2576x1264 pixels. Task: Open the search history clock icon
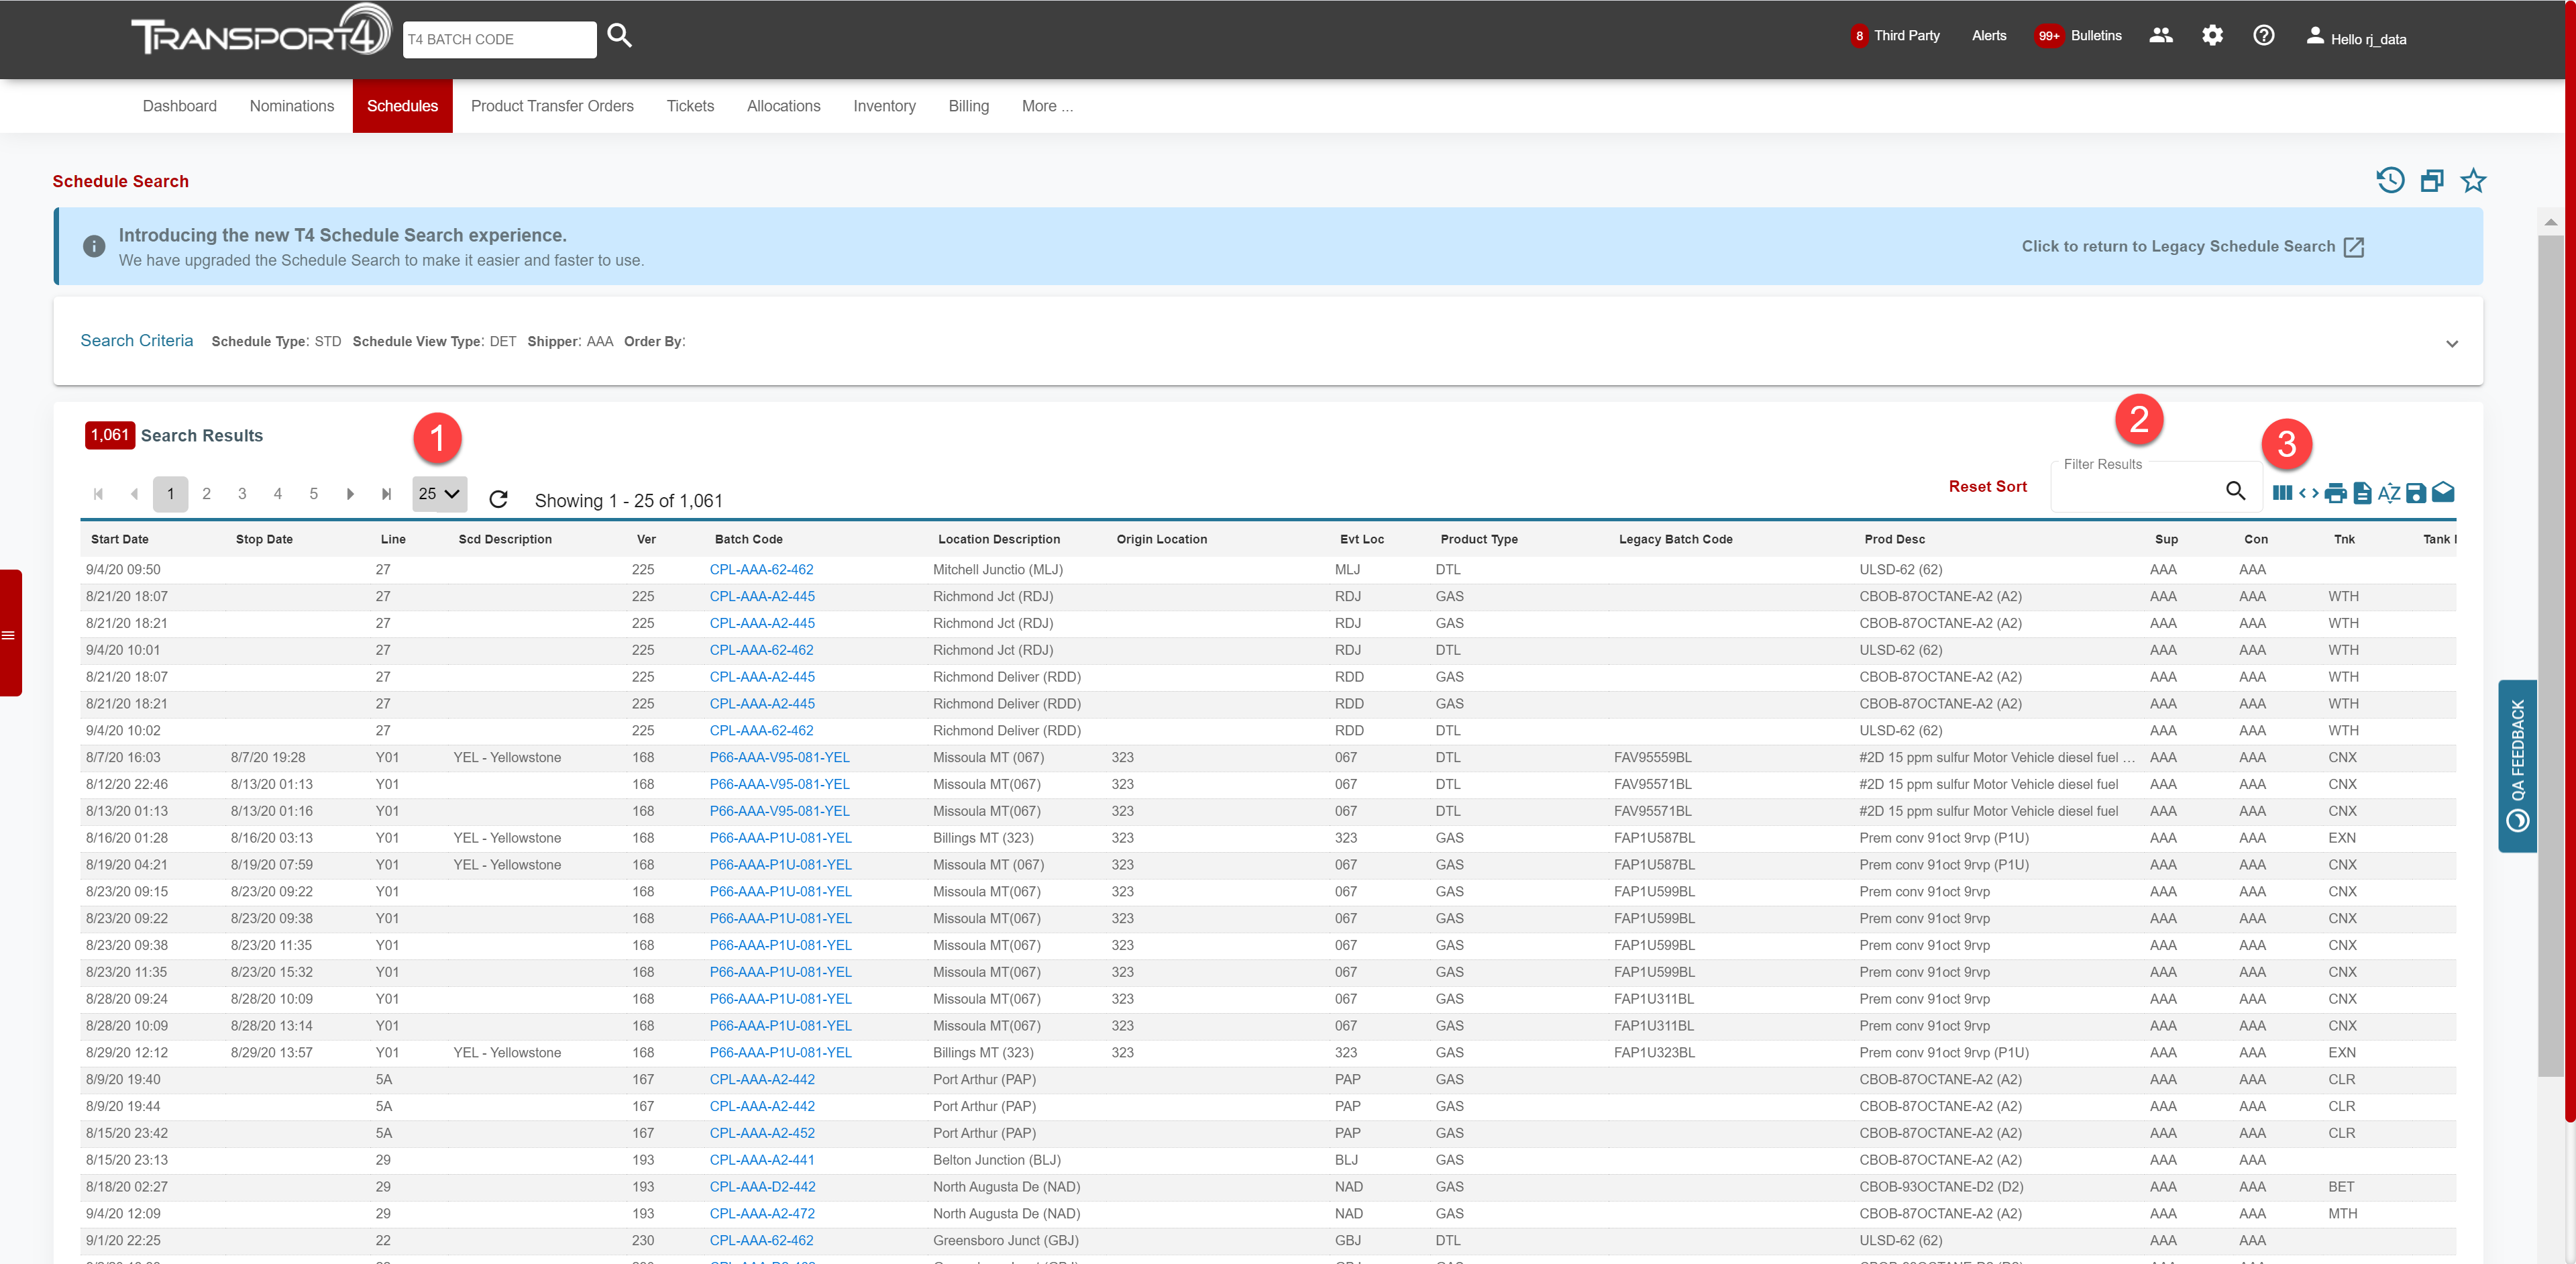[2390, 180]
